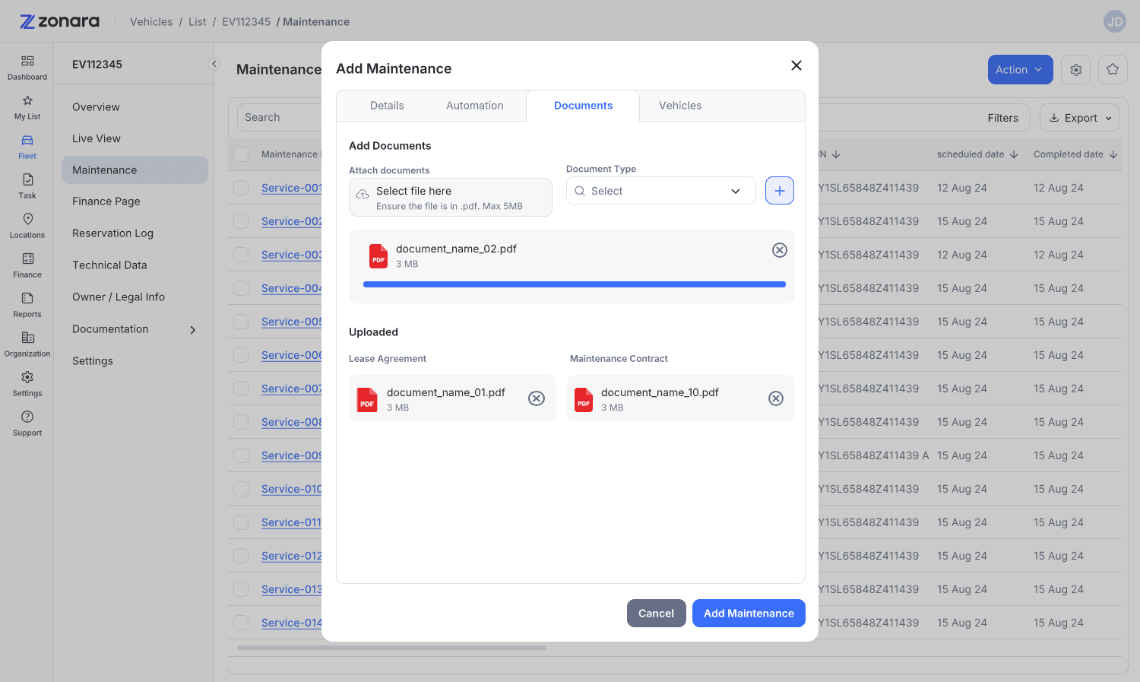Image resolution: width=1140 pixels, height=682 pixels.
Task: Tick the checkbox for Service-005 row
Action: tap(241, 322)
